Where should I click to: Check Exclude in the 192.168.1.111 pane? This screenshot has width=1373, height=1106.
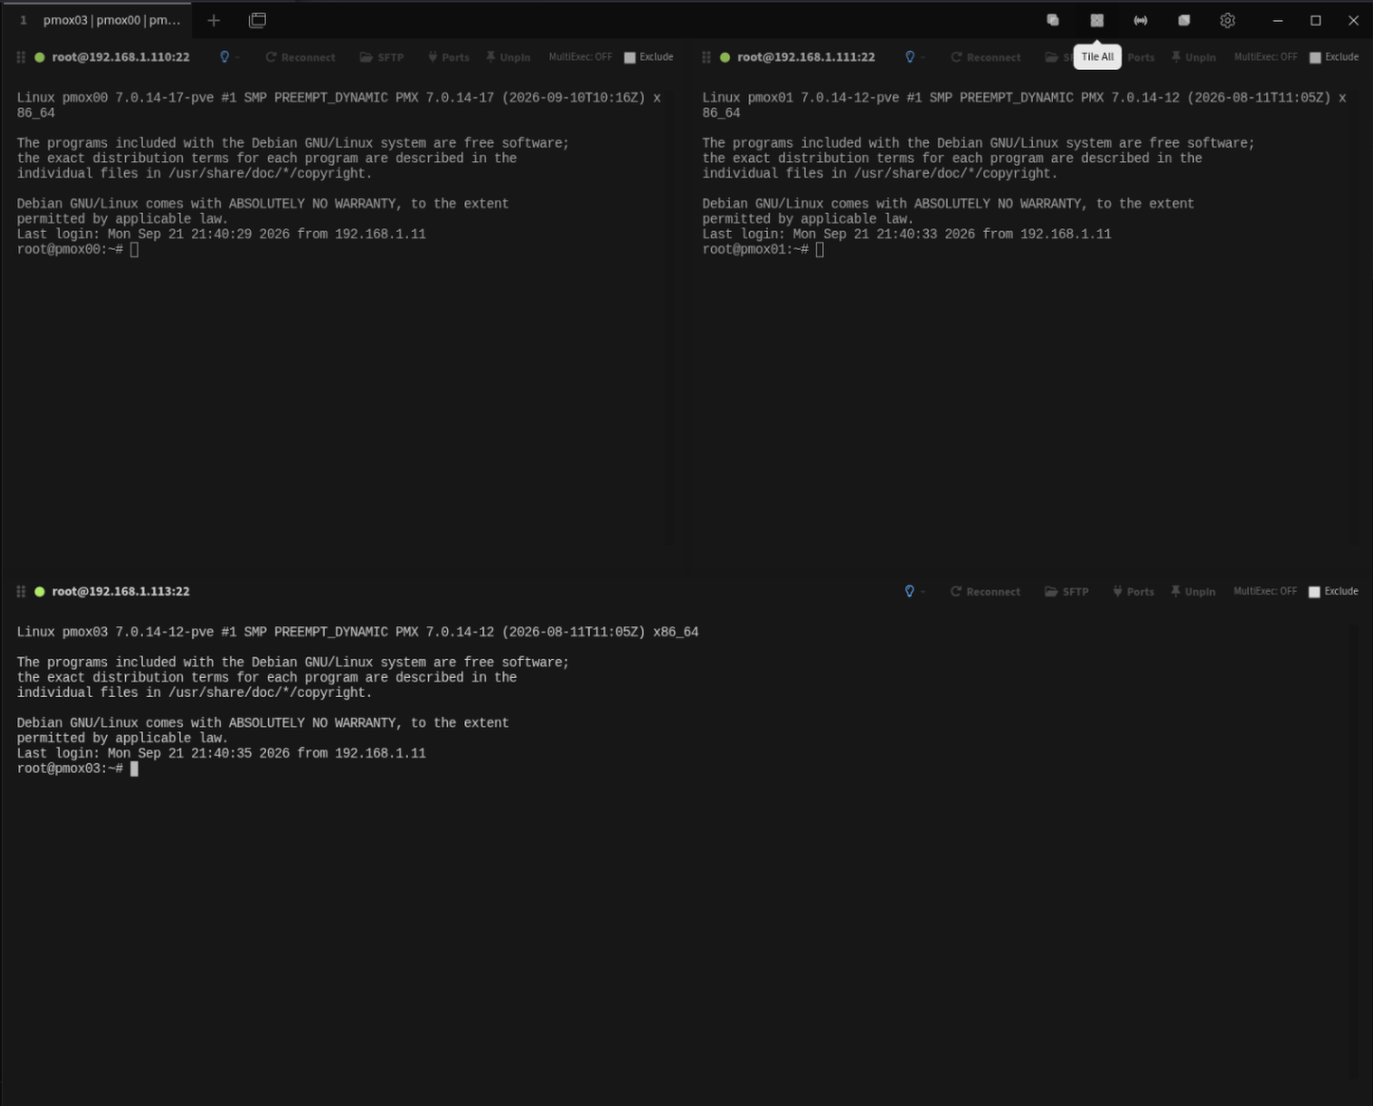[1315, 57]
